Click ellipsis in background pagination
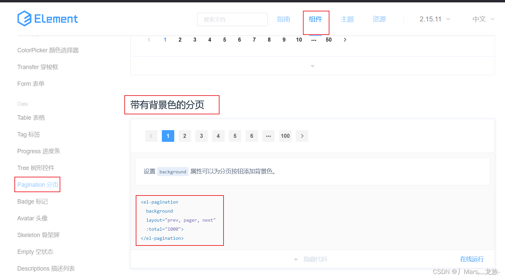 point(268,136)
